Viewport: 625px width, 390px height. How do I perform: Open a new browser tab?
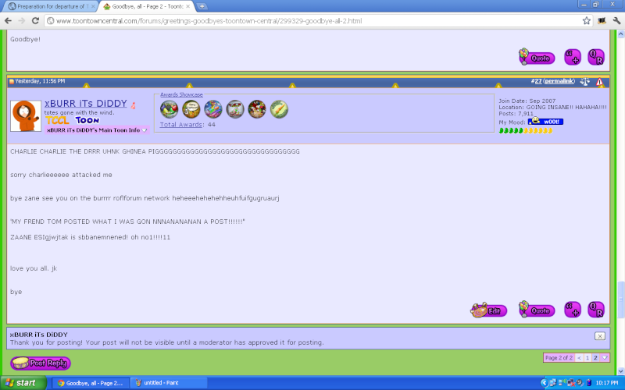(202, 6)
